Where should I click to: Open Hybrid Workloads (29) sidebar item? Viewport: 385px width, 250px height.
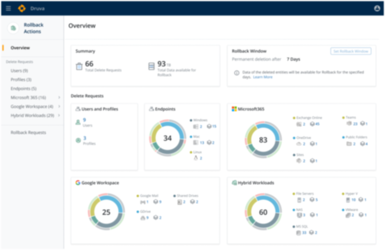pos(32,115)
